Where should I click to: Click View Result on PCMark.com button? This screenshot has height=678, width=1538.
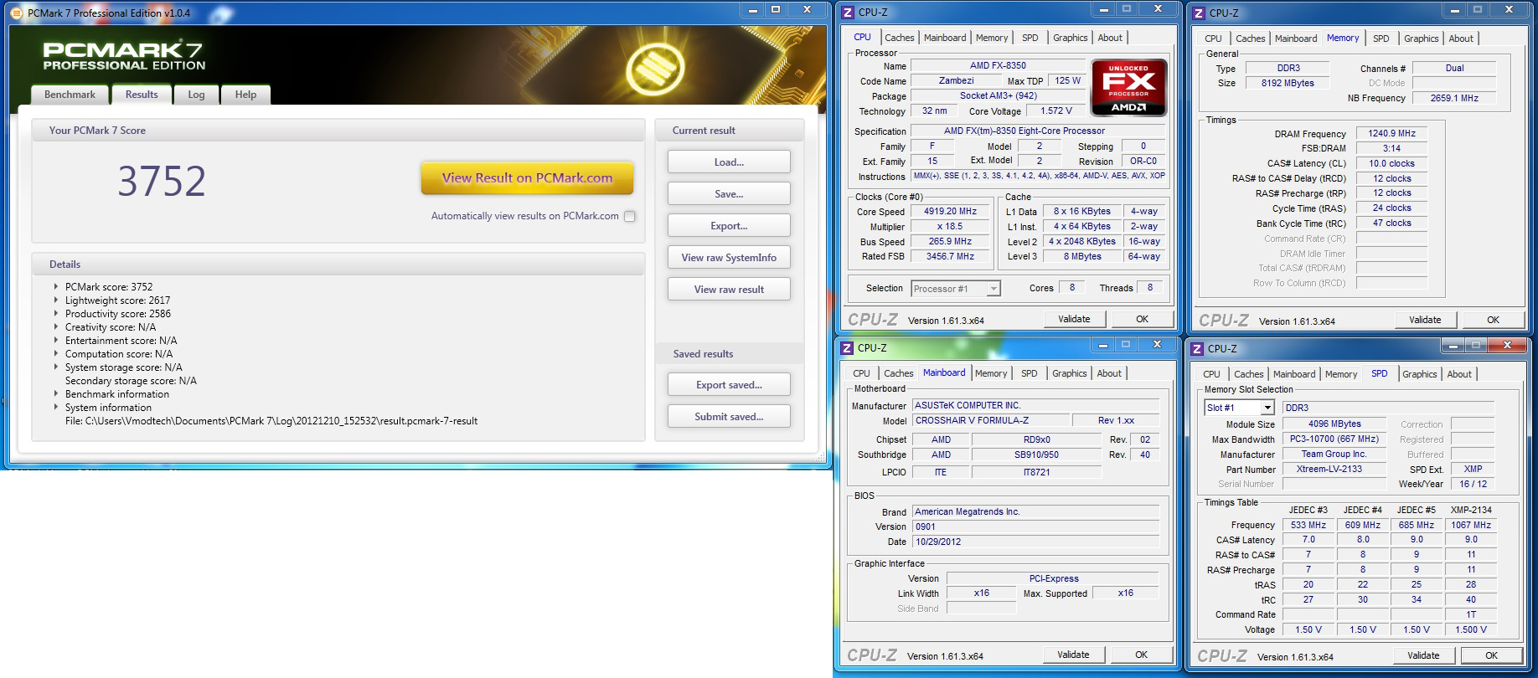point(527,177)
